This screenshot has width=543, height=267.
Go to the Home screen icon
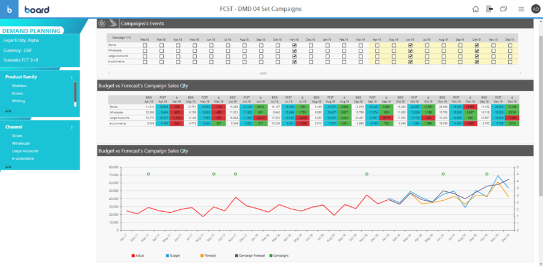pyautogui.click(x=476, y=9)
